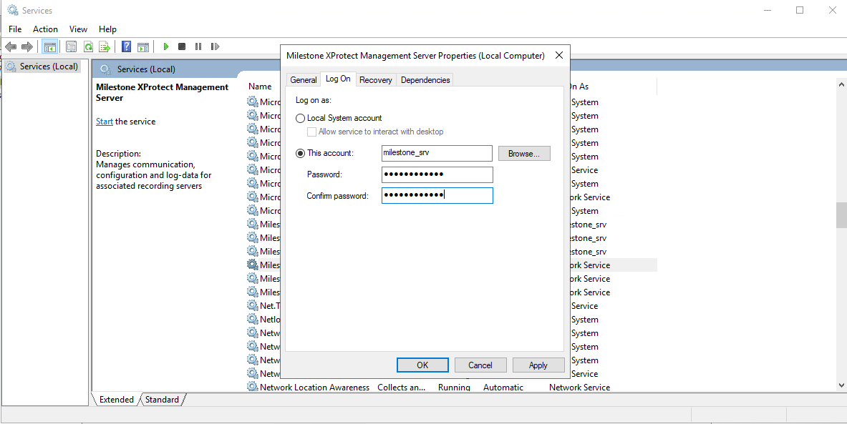Click the Start the service link
847x424 pixels.
pyautogui.click(x=105, y=121)
